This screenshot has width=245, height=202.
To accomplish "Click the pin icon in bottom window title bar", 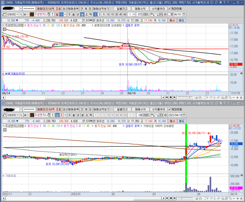I will pos(221,103).
